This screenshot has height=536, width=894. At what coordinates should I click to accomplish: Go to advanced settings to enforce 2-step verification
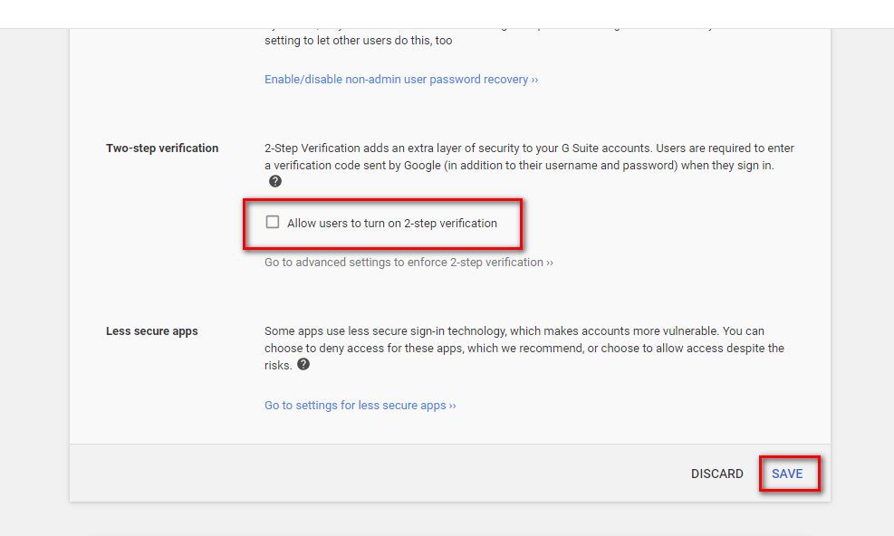click(x=409, y=263)
